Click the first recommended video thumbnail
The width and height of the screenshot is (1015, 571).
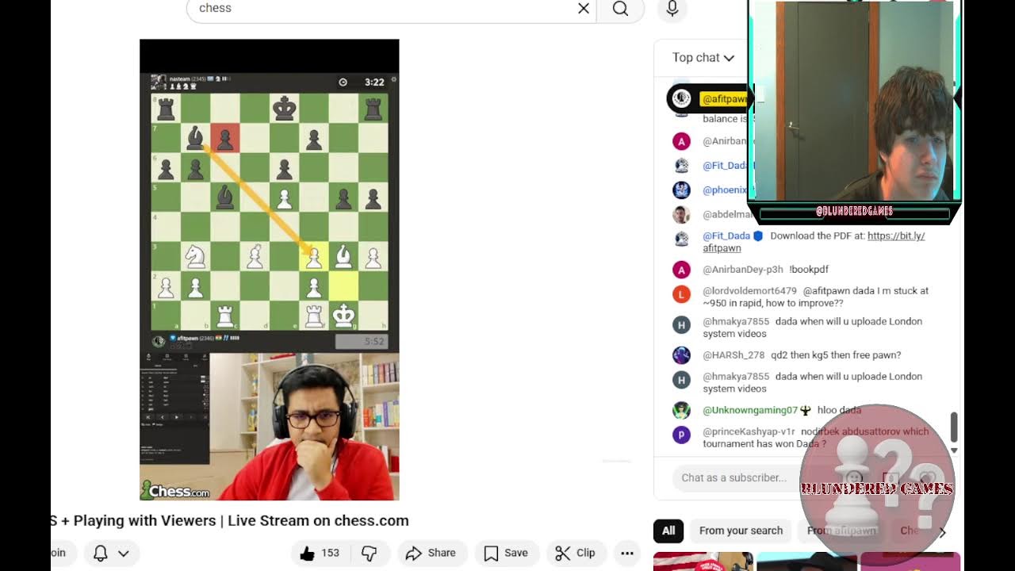(x=703, y=561)
